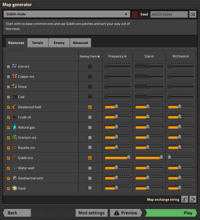The height and width of the screenshot is (220, 200).
Task: Click the randomize seed shuffle icon
Action: [193, 14]
